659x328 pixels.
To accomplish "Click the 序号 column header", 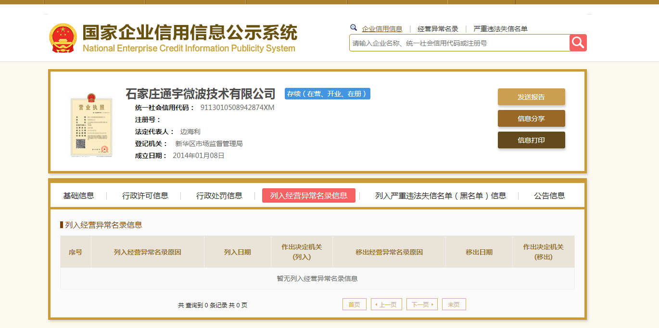I will pyautogui.click(x=76, y=252).
